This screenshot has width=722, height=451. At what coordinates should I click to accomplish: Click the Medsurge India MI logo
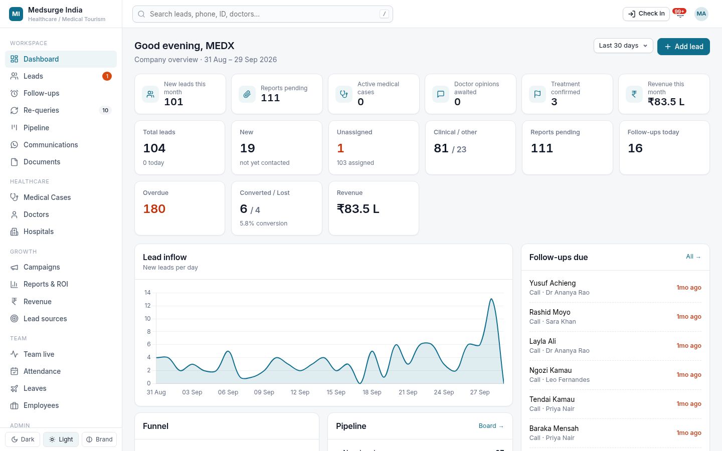point(16,14)
